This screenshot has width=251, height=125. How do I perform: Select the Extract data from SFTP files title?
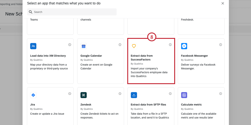click(x=149, y=105)
